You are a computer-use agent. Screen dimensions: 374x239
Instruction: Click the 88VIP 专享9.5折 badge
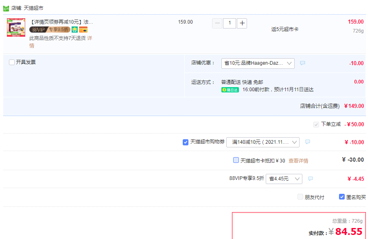(50, 30)
